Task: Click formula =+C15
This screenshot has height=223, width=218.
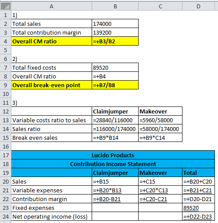Action: click(x=161, y=181)
